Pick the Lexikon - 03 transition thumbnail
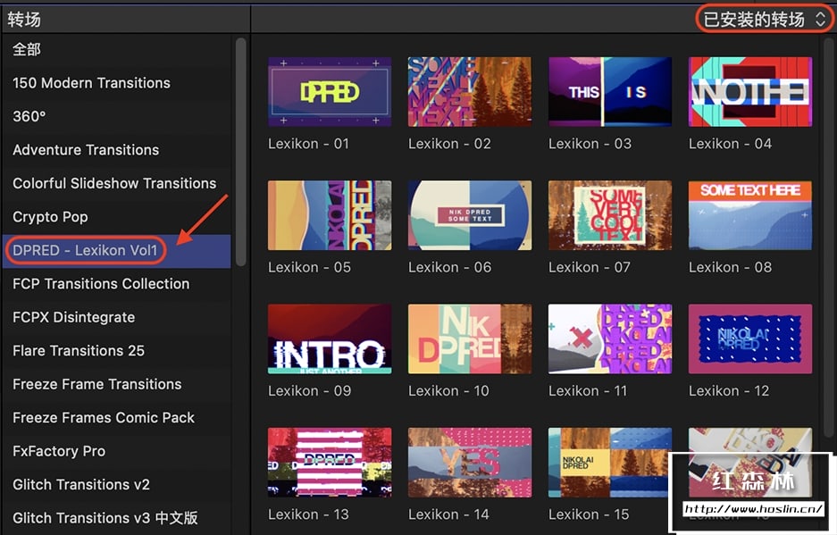837x535 pixels. 610,92
